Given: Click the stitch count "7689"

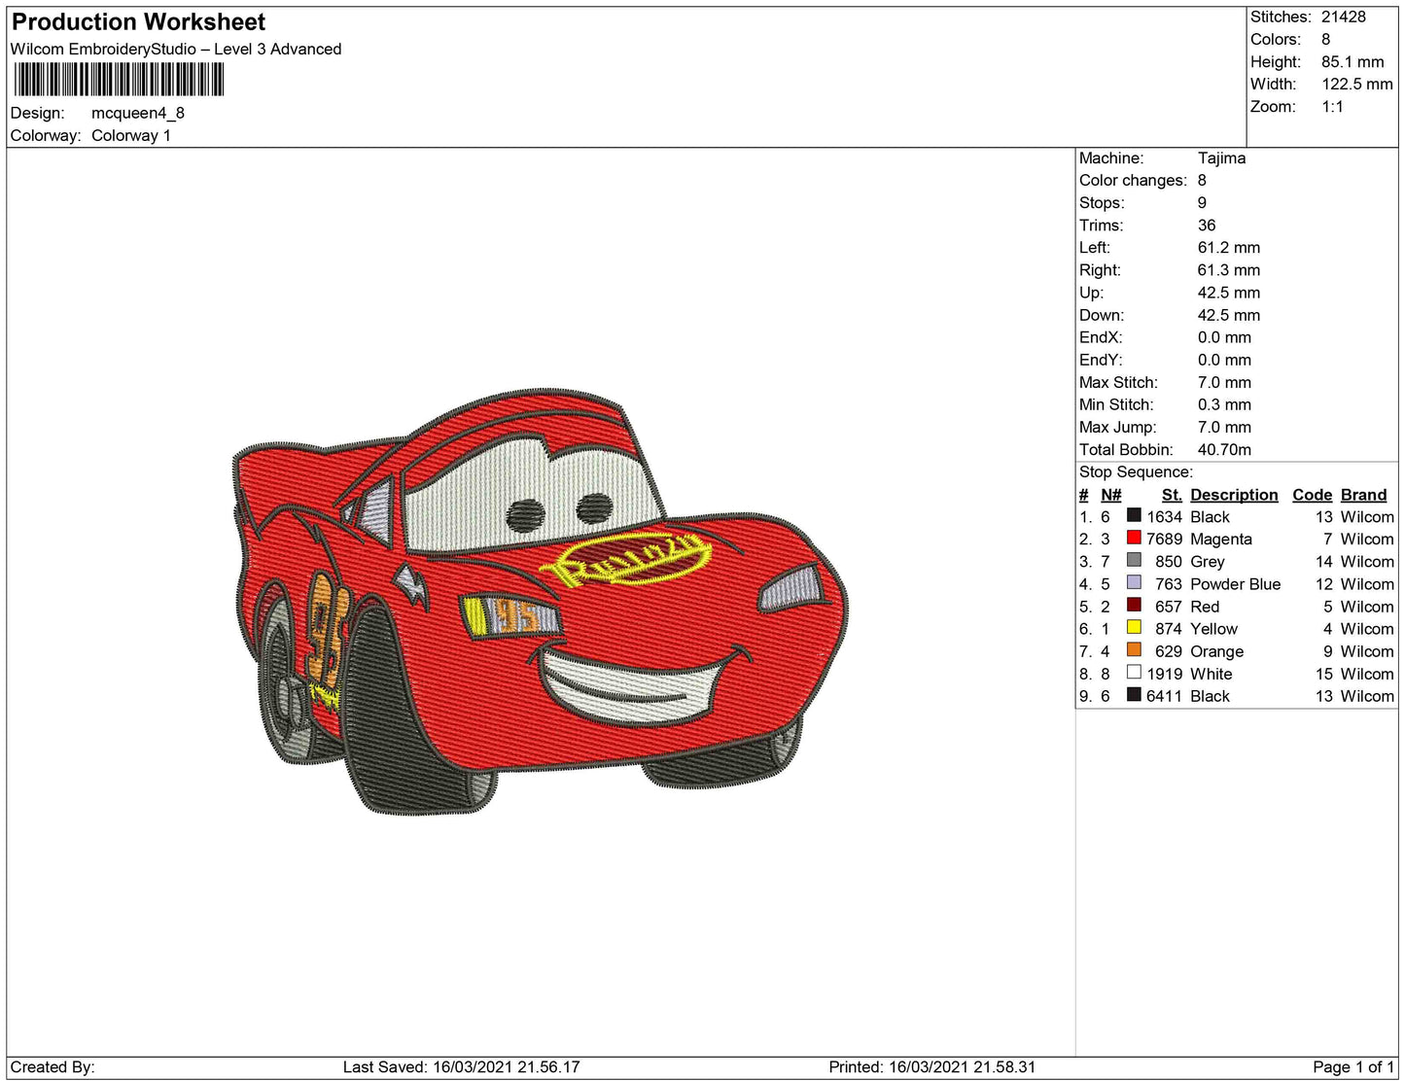Looking at the screenshot, I should [1165, 539].
